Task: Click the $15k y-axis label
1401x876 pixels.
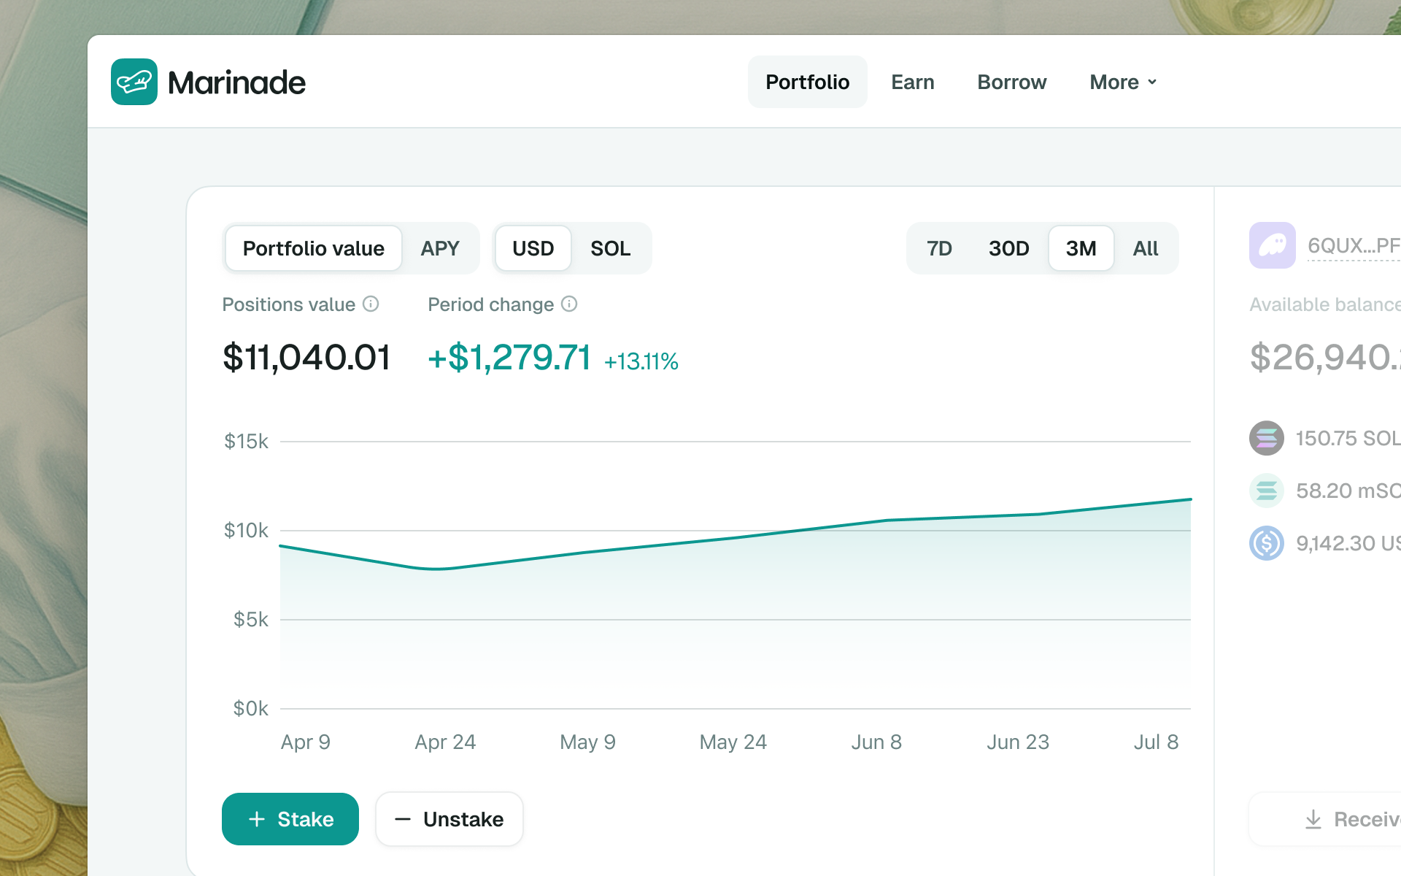Action: [x=247, y=442]
